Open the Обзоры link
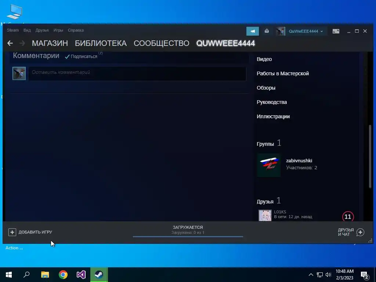The height and width of the screenshot is (282, 376). pos(266,88)
